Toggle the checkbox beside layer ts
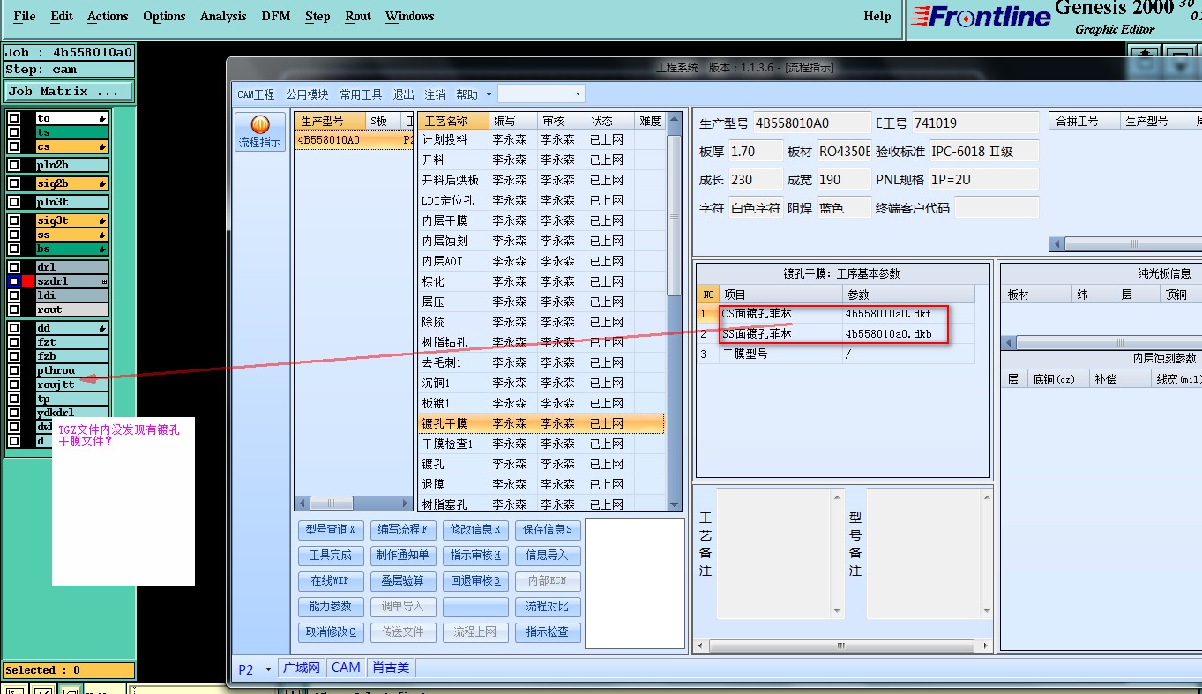Image resolution: width=1202 pixels, height=694 pixels. coord(14,132)
